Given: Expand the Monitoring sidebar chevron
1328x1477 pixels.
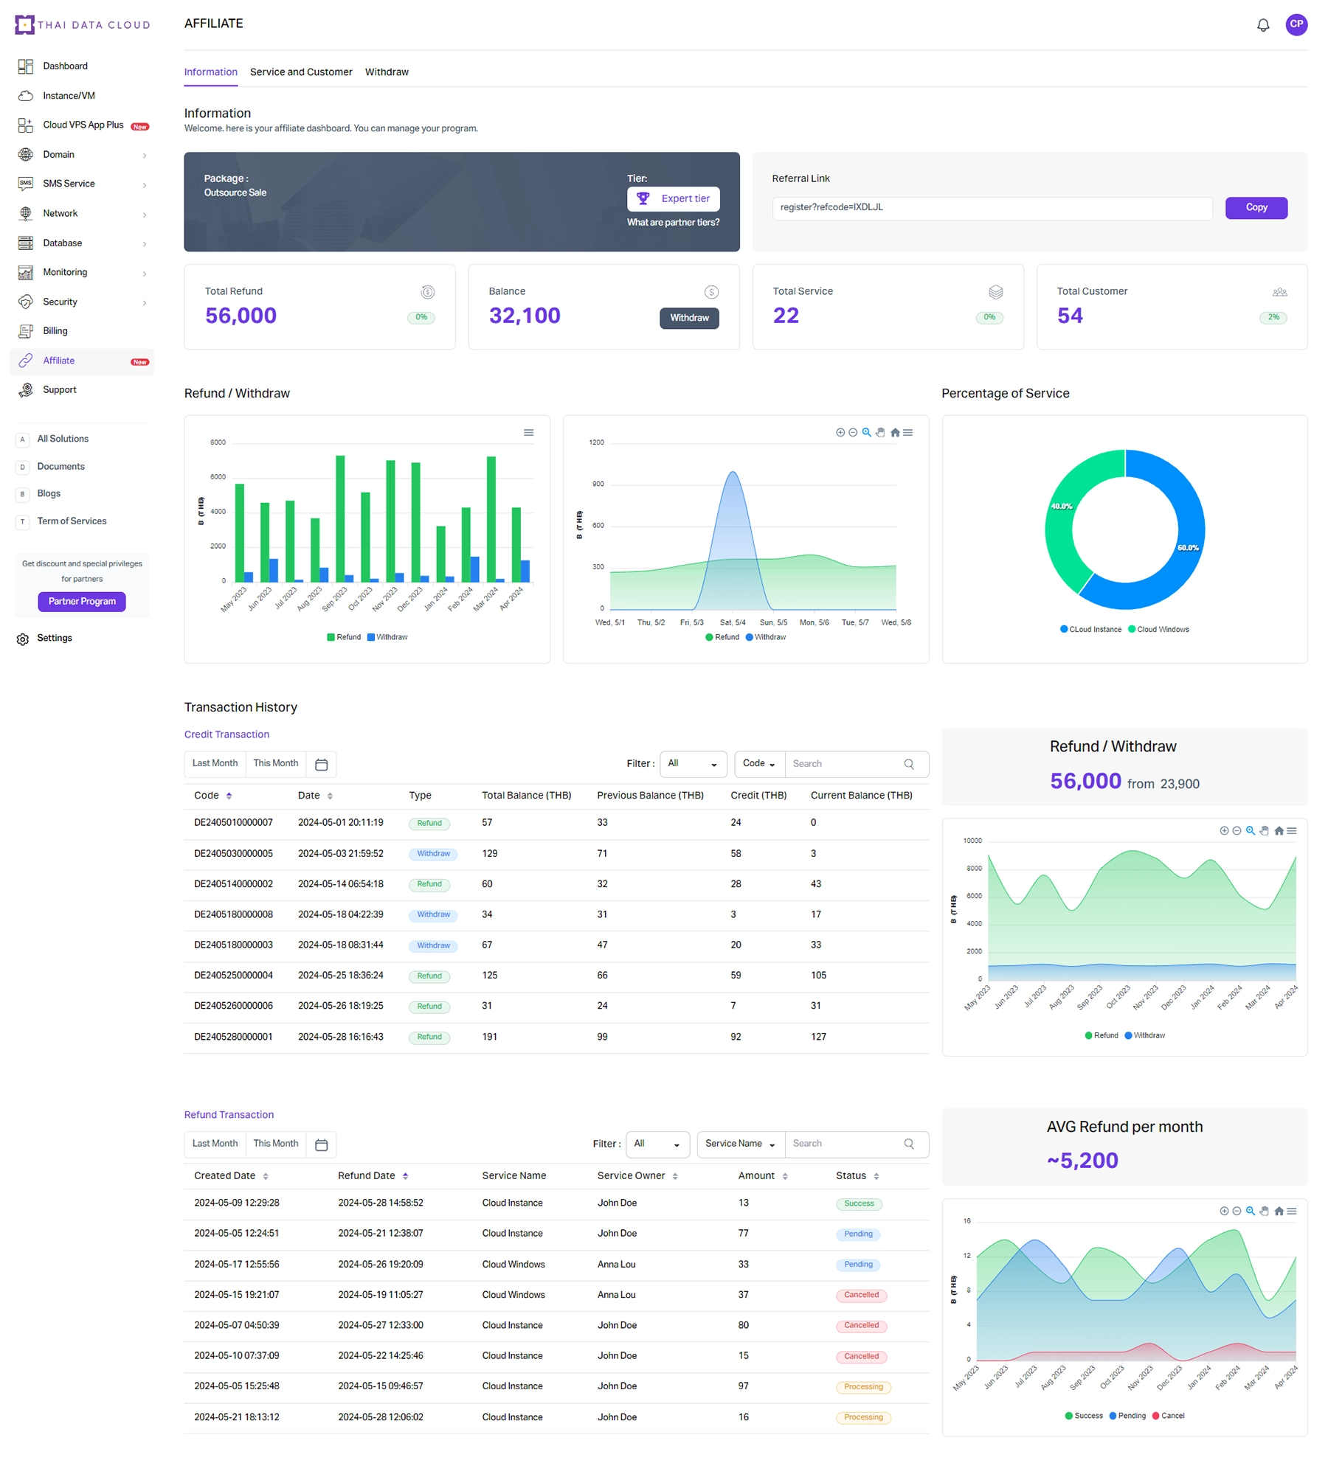Looking at the screenshot, I should click(144, 273).
